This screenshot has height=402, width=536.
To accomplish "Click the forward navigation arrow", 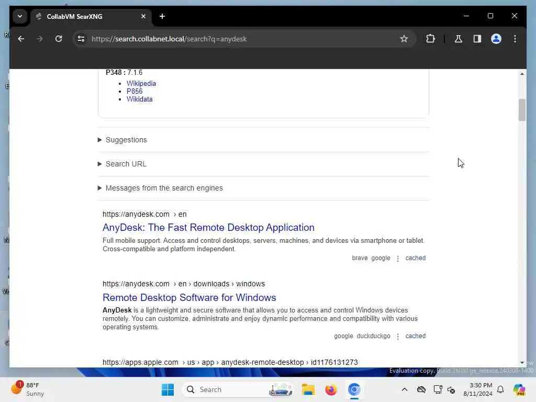I will (x=40, y=39).
